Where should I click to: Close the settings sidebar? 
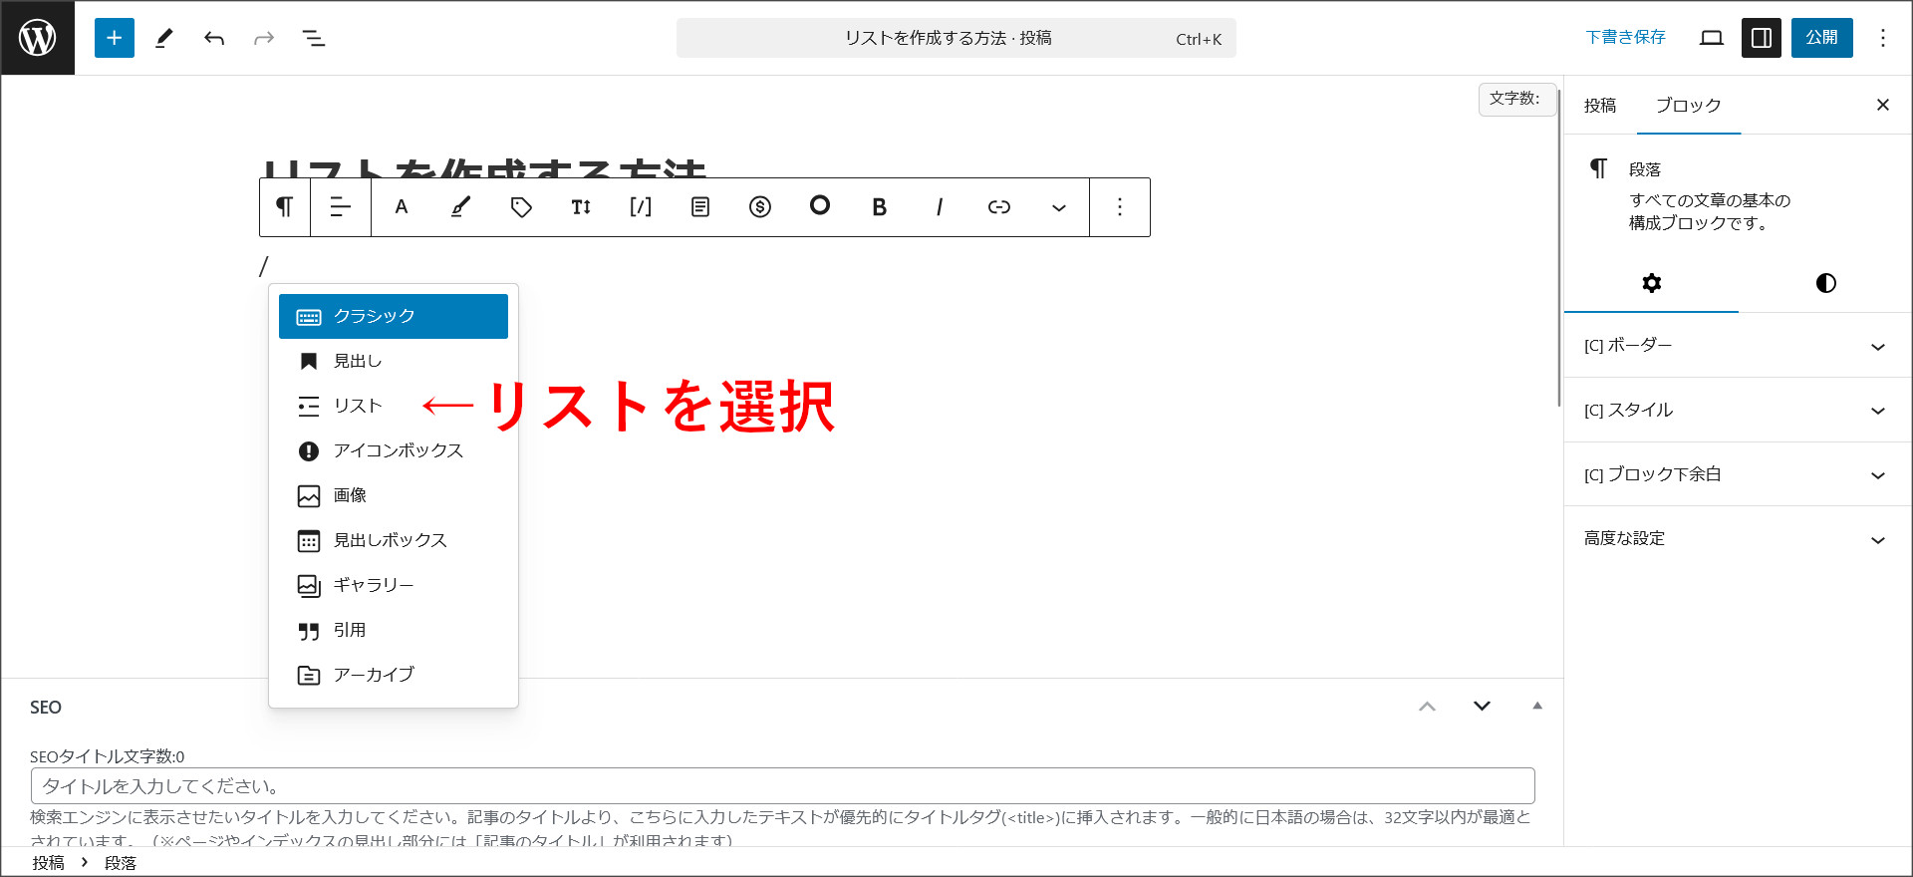tap(1883, 105)
